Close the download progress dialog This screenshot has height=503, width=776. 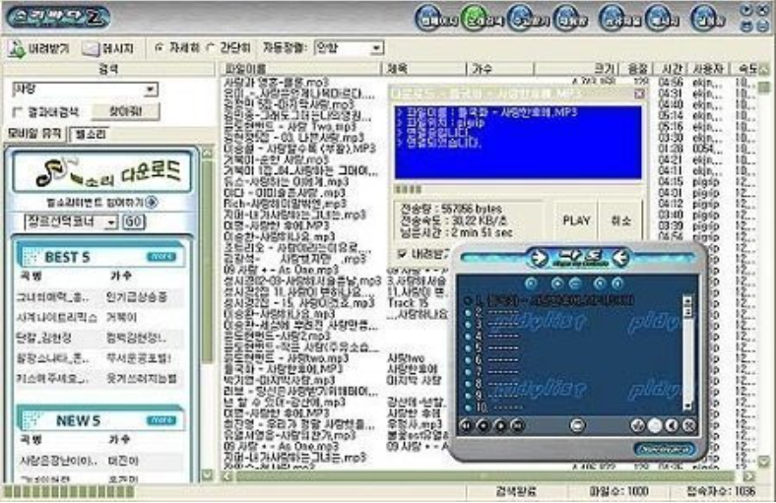click(638, 94)
